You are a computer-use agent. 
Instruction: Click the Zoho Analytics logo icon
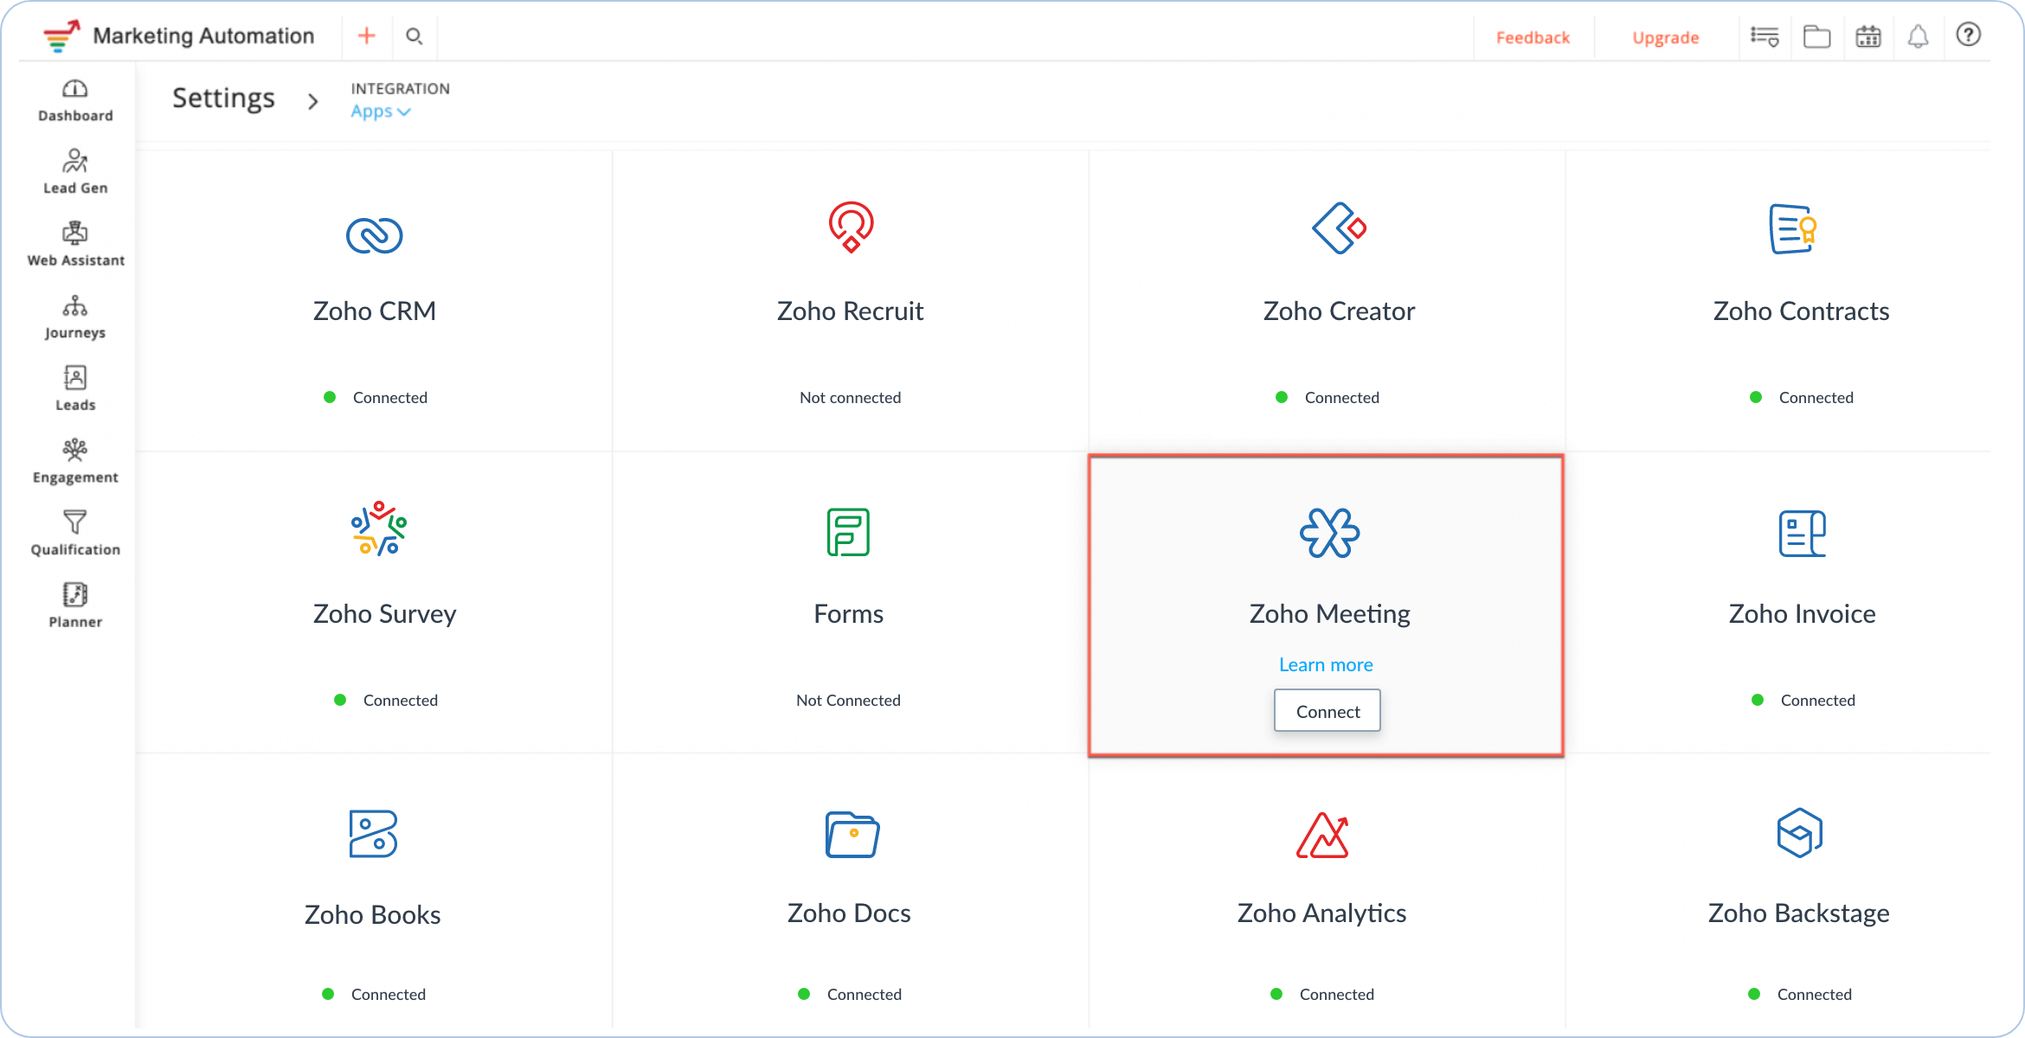(x=1322, y=836)
